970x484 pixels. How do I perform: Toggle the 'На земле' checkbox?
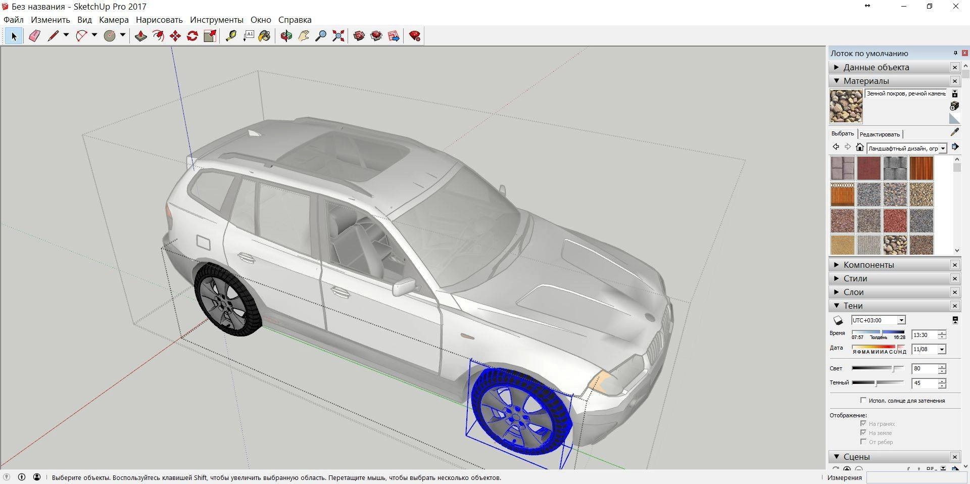tap(863, 432)
